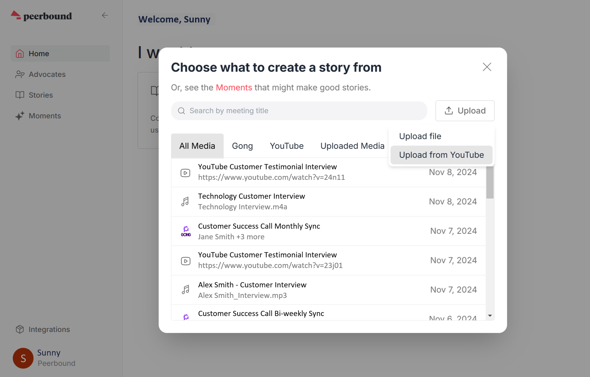
Task: Click the peerbound logo icon
Action: tap(16, 15)
